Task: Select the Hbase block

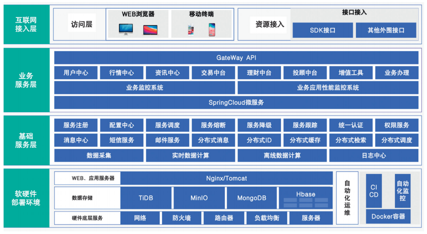Action: pos(306,198)
